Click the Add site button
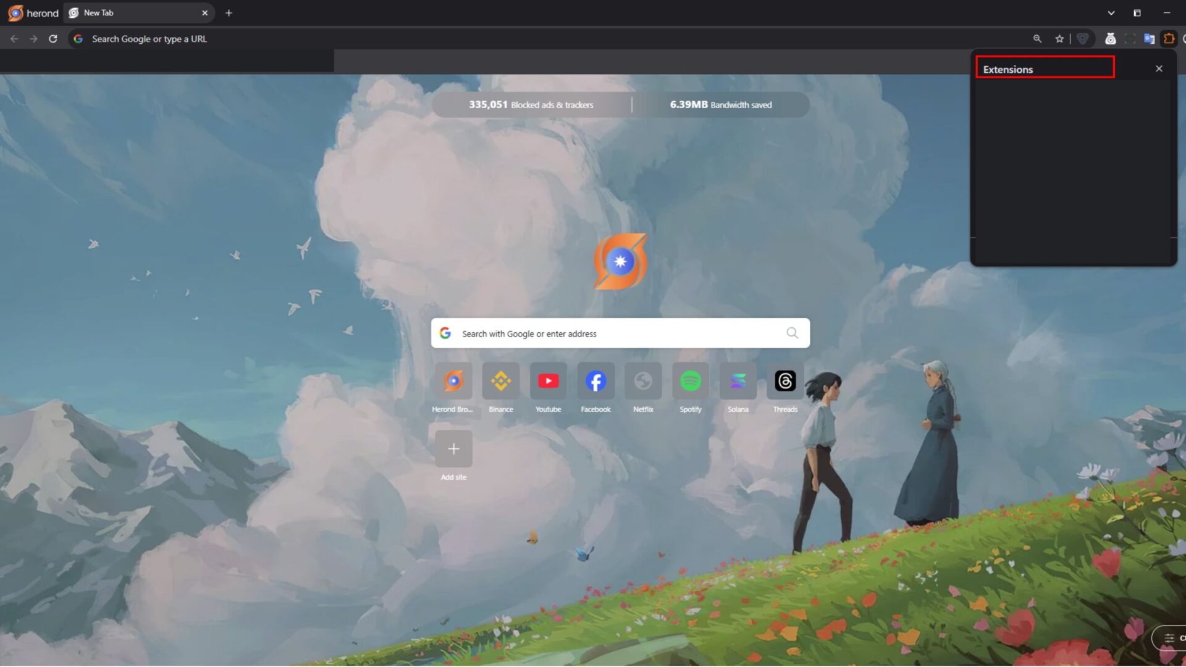Image resolution: width=1186 pixels, height=667 pixels. (x=453, y=449)
